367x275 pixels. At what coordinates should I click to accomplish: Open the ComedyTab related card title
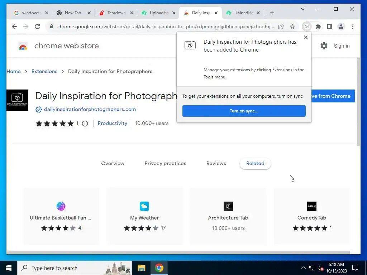312,218
